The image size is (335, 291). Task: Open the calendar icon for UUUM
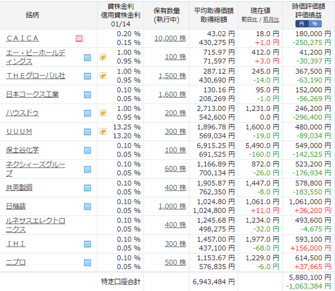(x=87, y=131)
